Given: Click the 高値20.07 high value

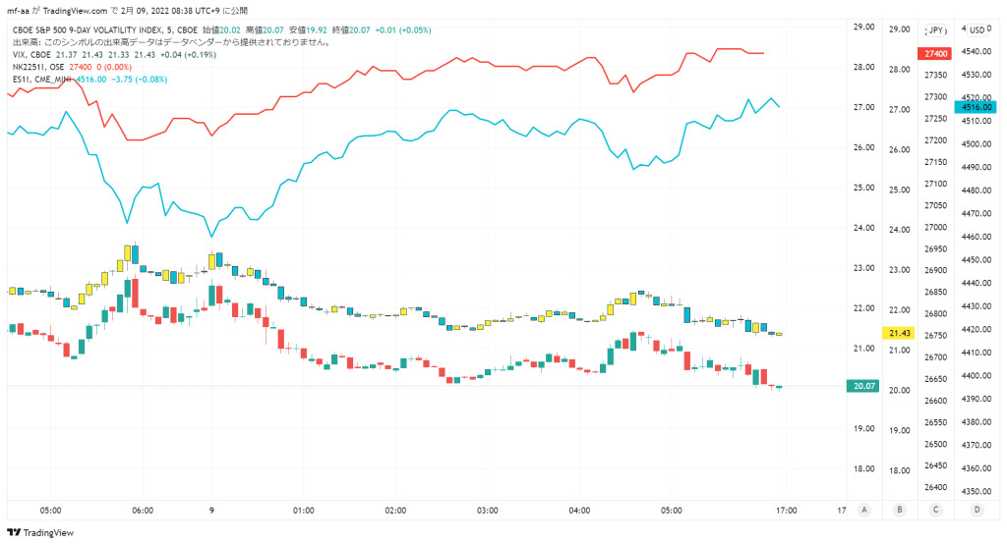Looking at the screenshot, I should pos(264,30).
